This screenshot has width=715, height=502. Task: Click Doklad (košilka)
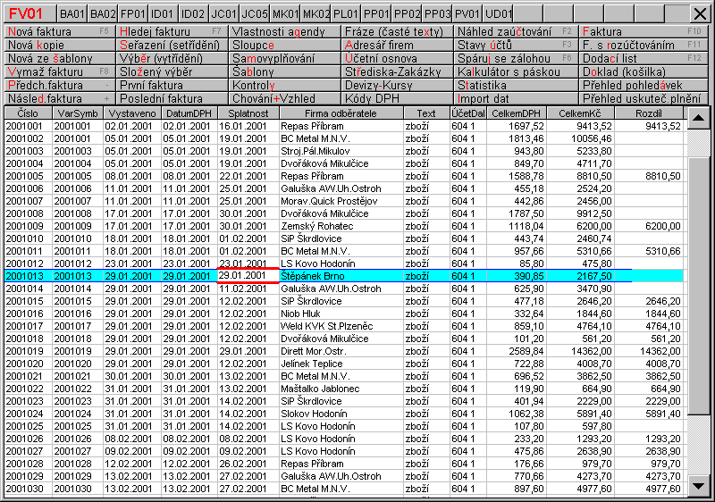coord(643,71)
